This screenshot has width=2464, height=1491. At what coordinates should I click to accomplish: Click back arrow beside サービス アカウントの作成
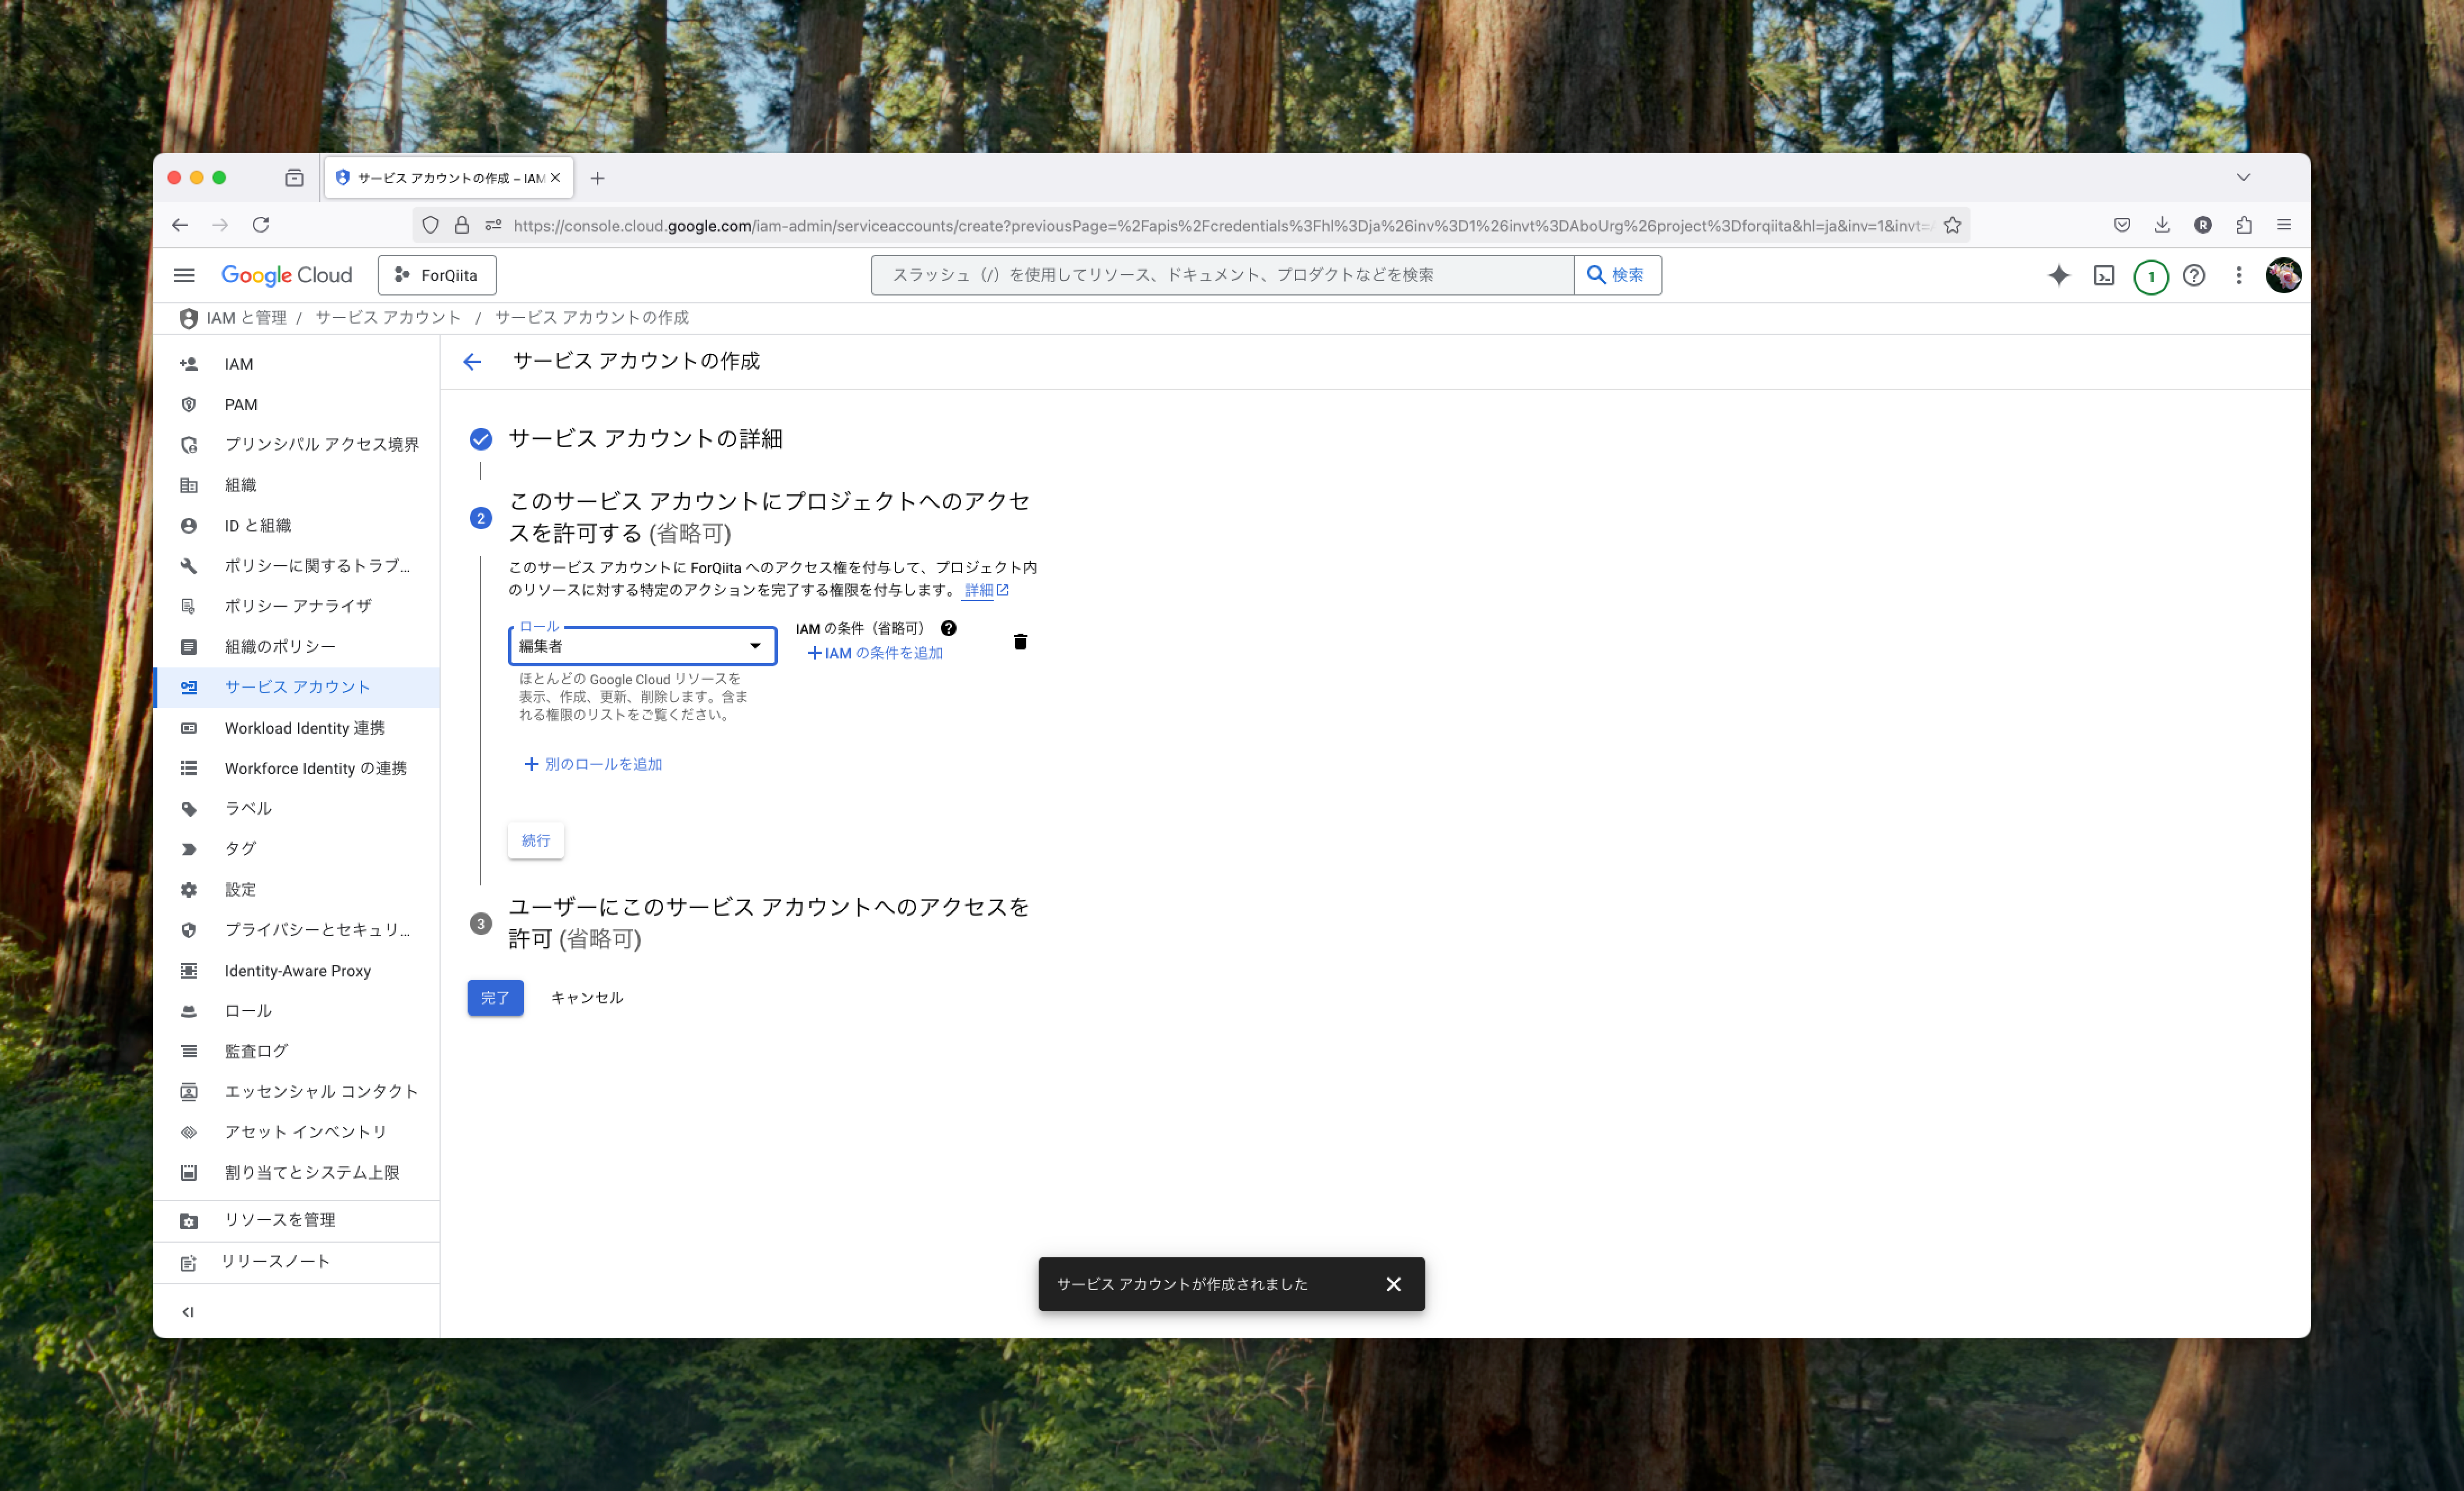click(x=472, y=362)
